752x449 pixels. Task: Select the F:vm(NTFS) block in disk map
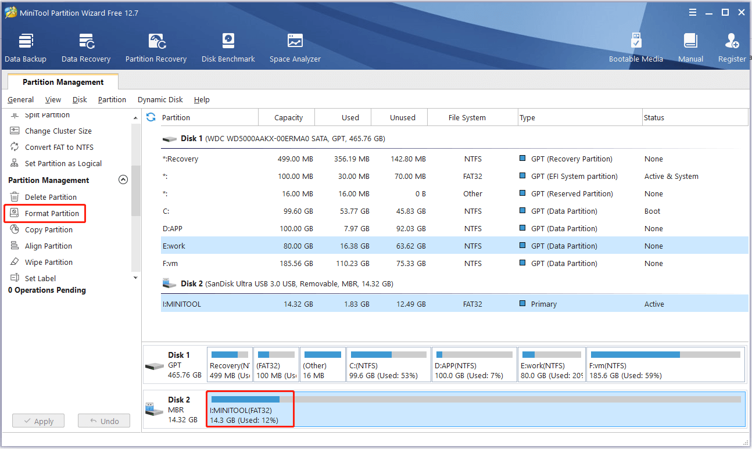click(x=665, y=364)
